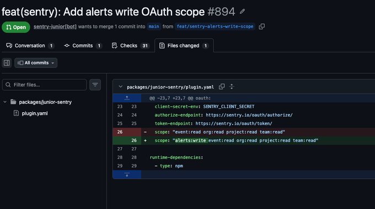Expand all lines in plugin.yaml diff
The image size is (375, 209).
[232, 86]
